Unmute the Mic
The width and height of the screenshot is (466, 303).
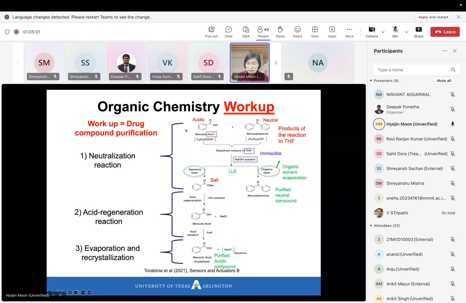click(x=395, y=32)
